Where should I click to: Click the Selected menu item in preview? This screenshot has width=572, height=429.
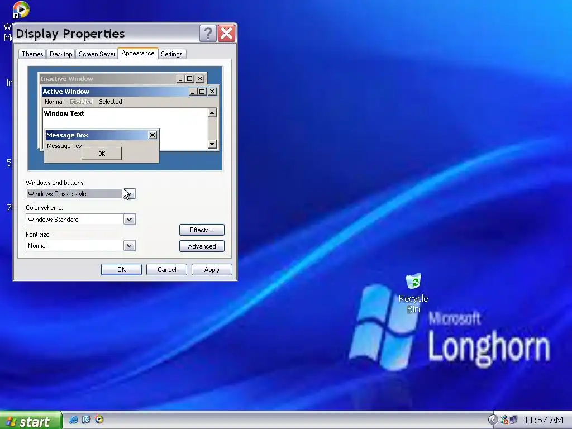coord(111,102)
